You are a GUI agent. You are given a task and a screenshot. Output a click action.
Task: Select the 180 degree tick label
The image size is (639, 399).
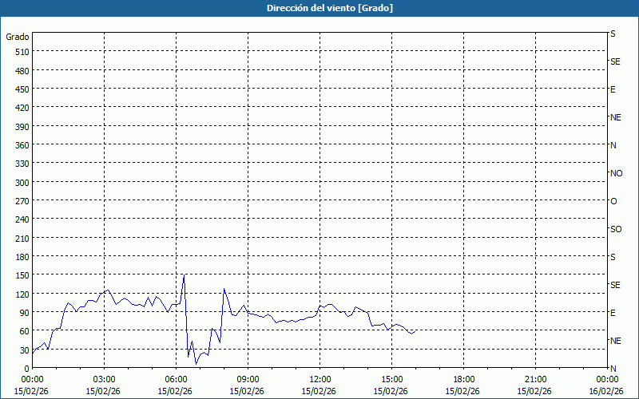(22, 256)
